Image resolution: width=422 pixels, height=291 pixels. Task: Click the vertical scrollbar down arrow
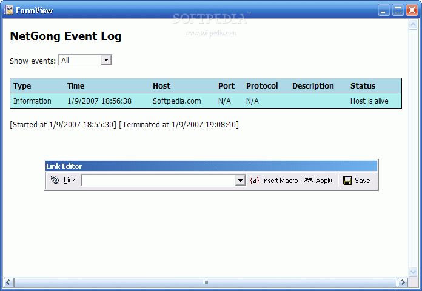(x=413, y=272)
